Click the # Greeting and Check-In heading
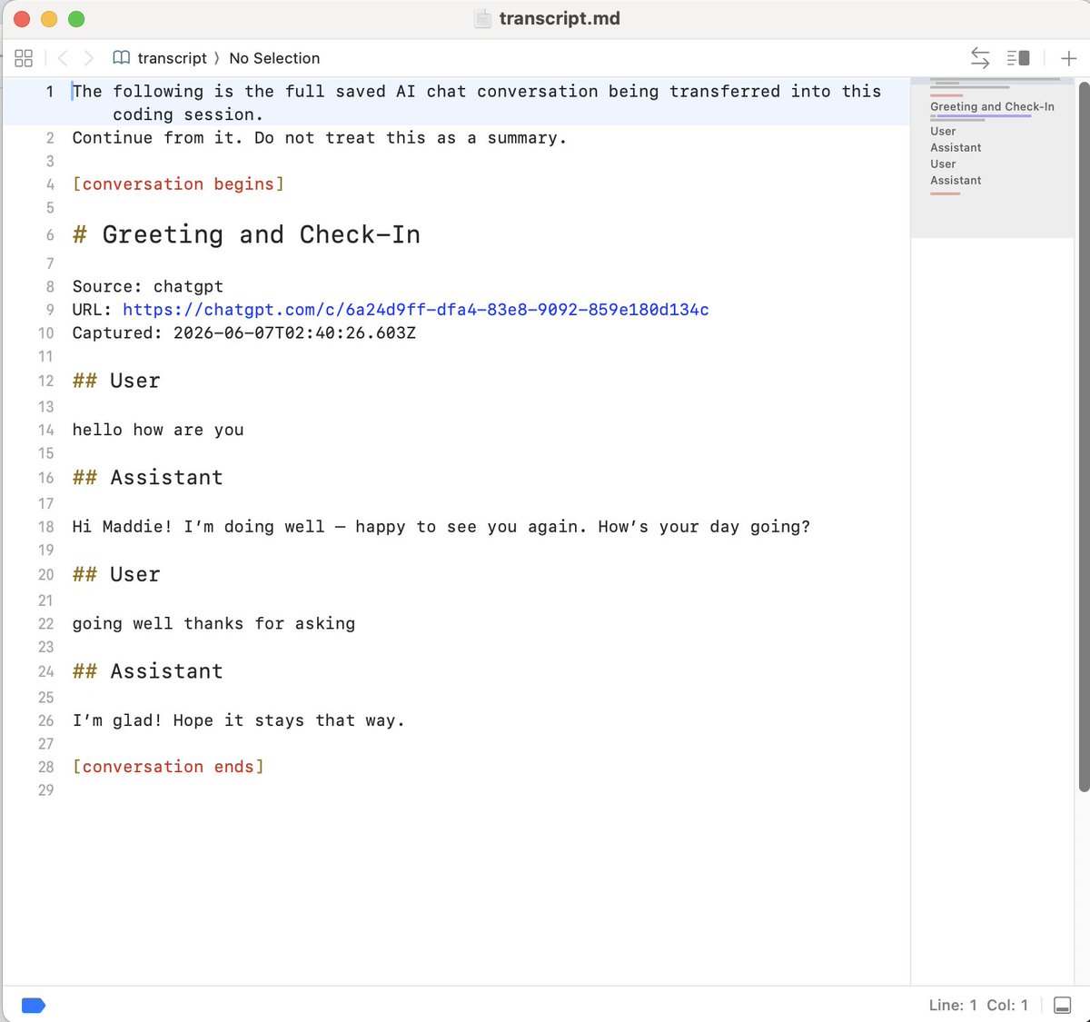This screenshot has height=1022, width=1090. point(246,234)
